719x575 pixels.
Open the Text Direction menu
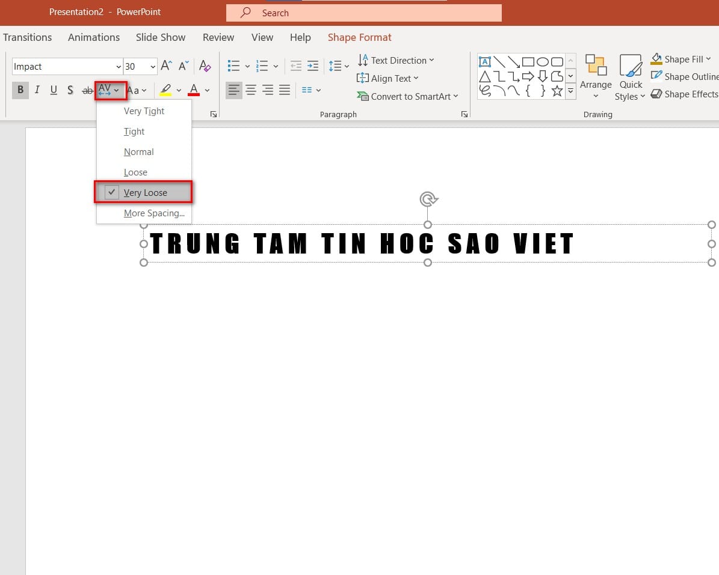click(396, 61)
